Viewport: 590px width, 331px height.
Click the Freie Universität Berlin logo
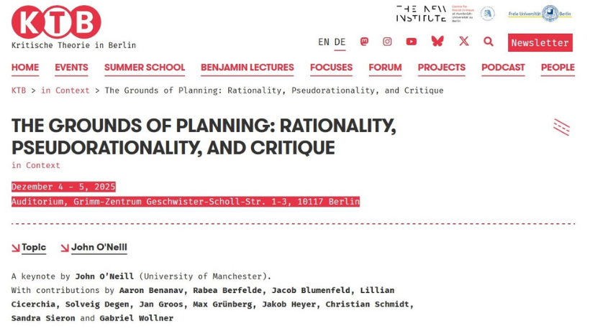click(x=540, y=13)
